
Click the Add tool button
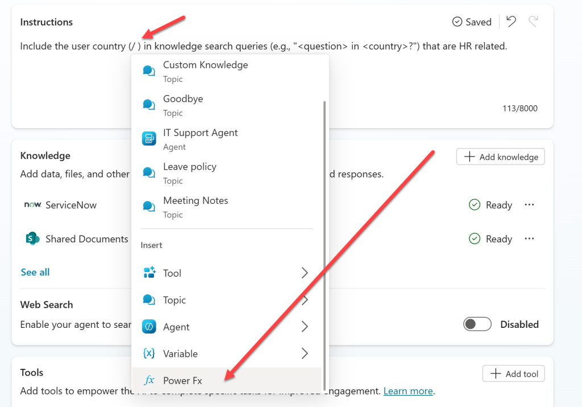click(x=513, y=373)
